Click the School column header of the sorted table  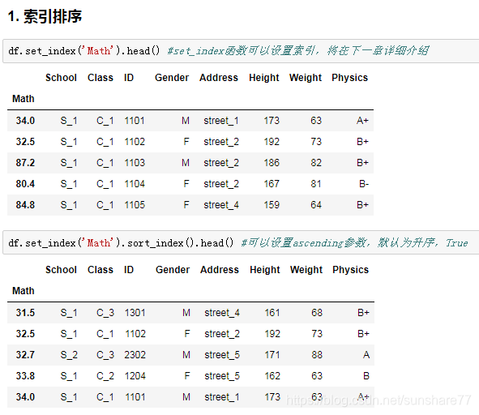(61, 270)
